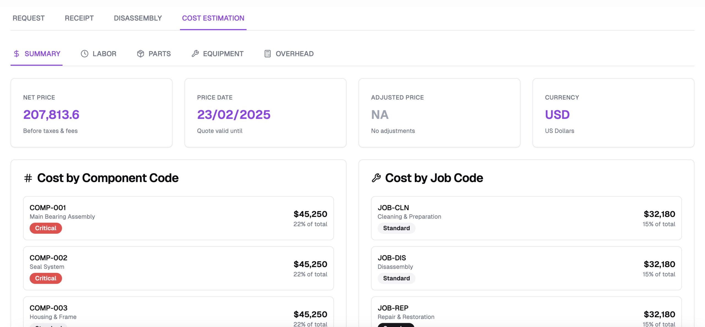Switch to the Parts sub-tab
The width and height of the screenshot is (705, 327).
pyautogui.click(x=154, y=54)
